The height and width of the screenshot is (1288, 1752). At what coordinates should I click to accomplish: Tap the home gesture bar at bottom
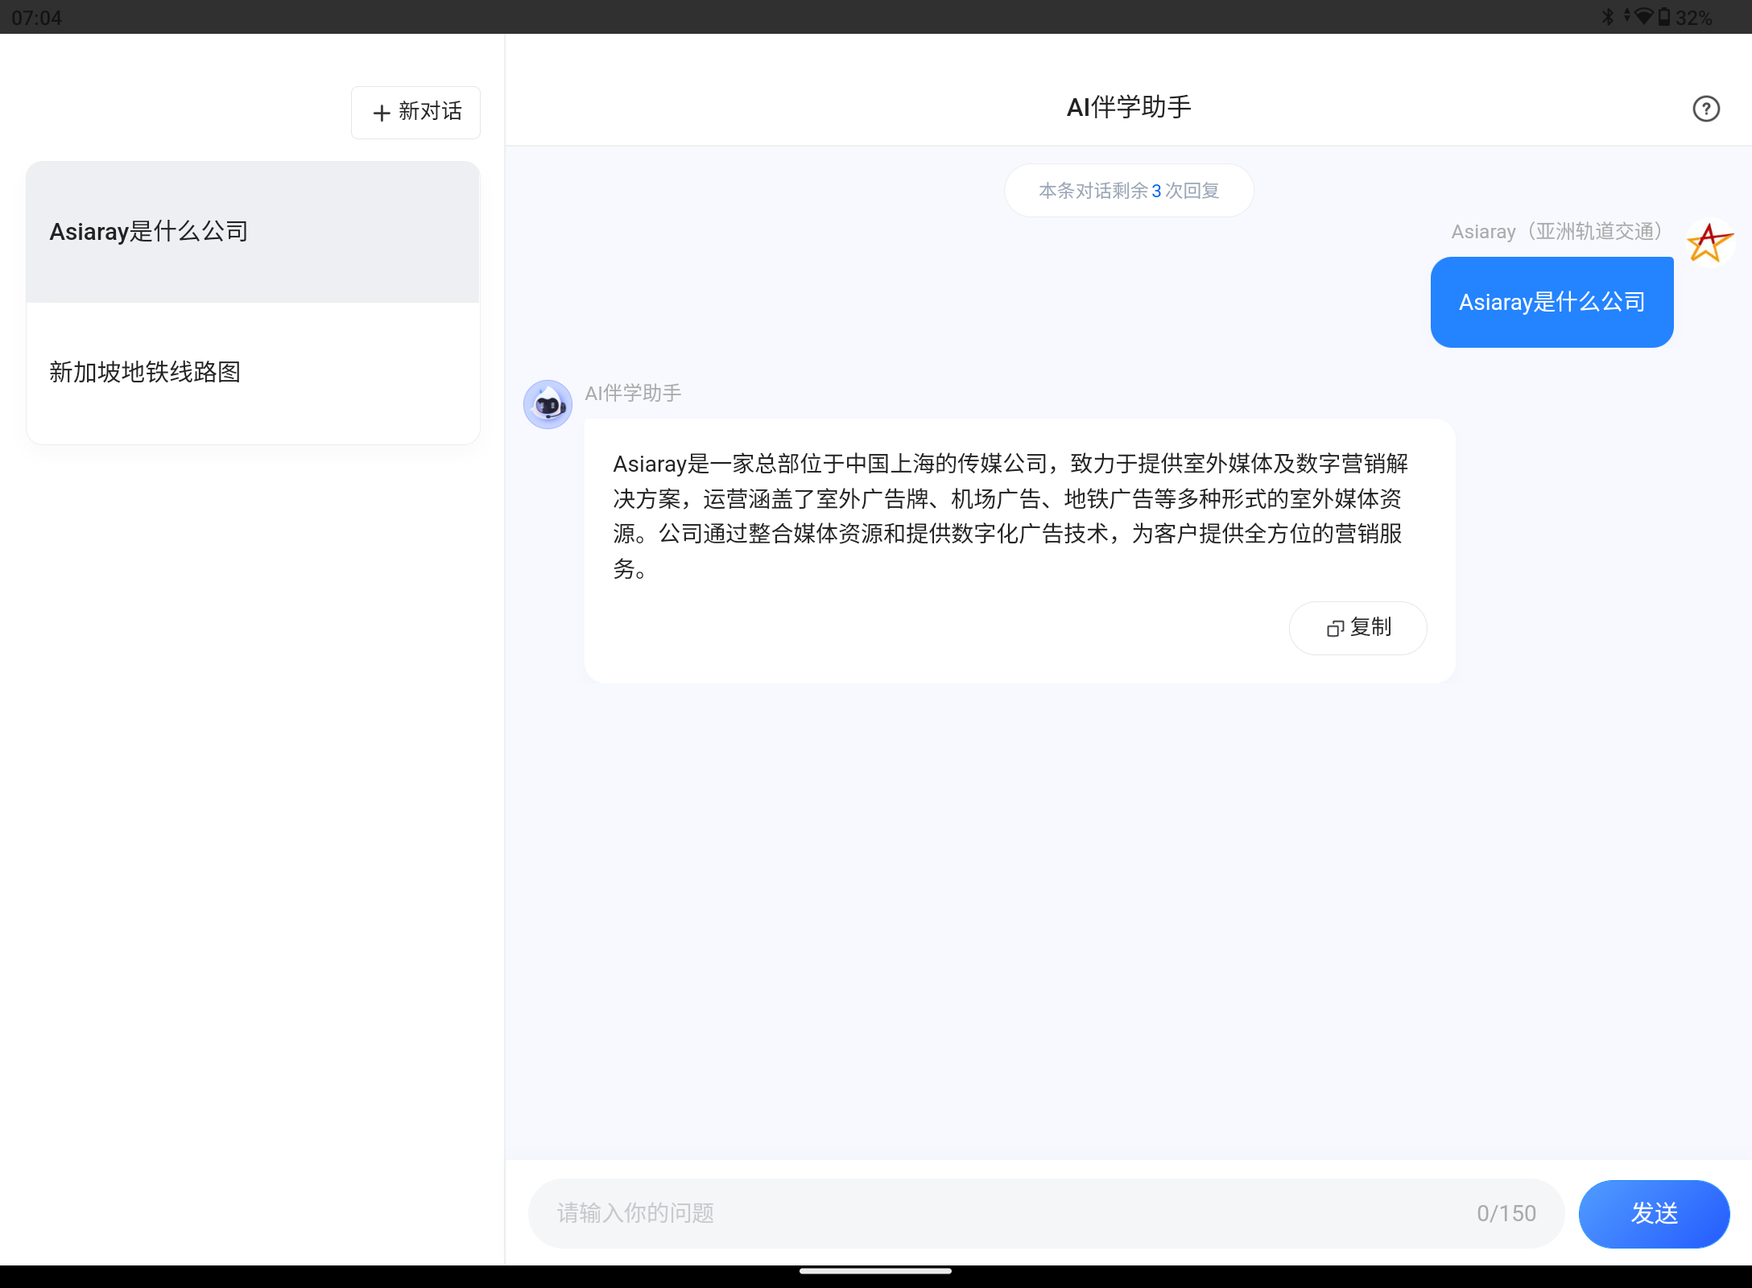click(x=875, y=1272)
